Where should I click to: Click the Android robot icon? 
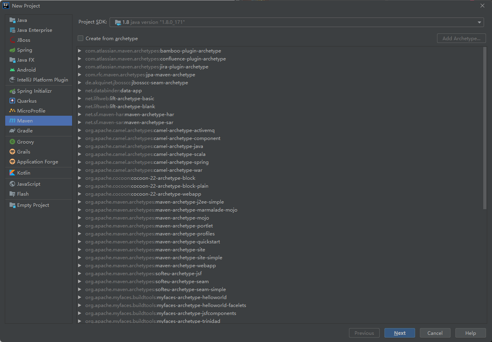(12, 70)
